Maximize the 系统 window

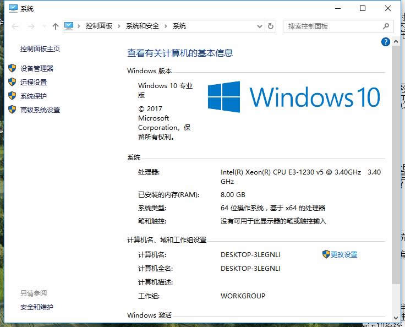pyautogui.click(x=363, y=8)
